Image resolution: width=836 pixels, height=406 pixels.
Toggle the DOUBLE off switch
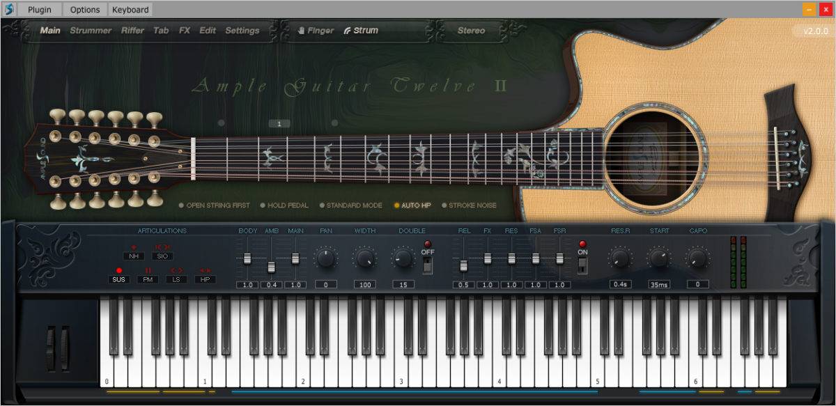pyautogui.click(x=426, y=265)
